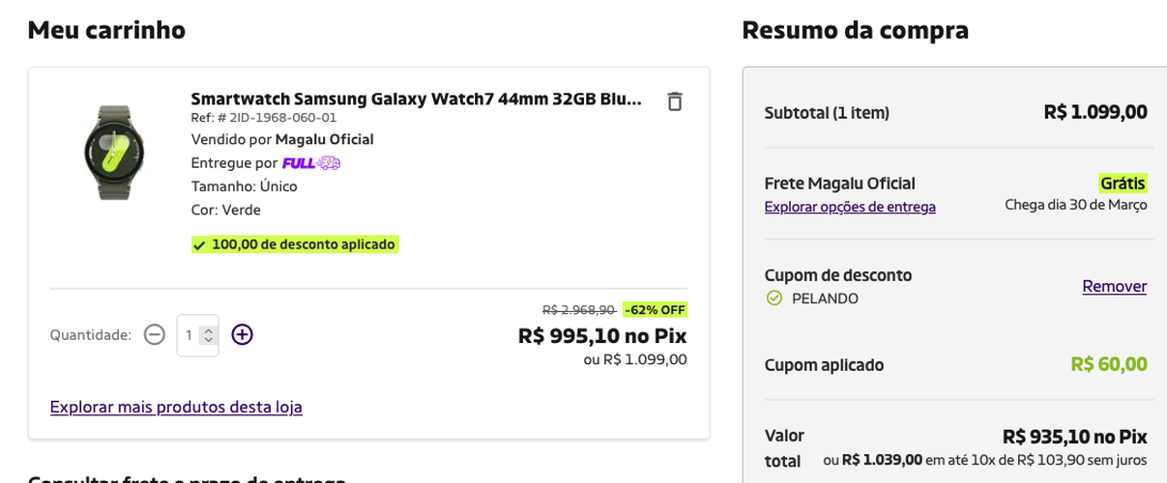
Task: Click the -62% OFF badge
Action: click(655, 310)
